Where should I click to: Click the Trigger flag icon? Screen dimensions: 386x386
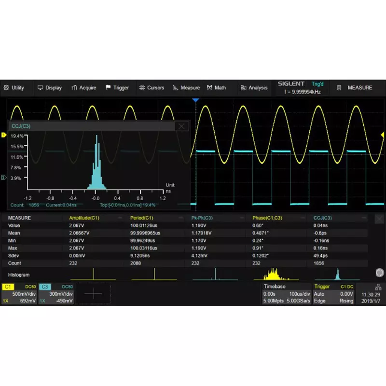pos(108,87)
